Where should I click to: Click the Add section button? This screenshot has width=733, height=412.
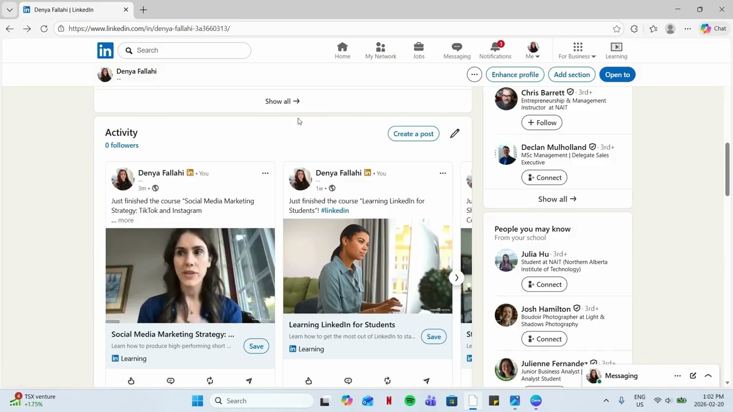(x=572, y=74)
